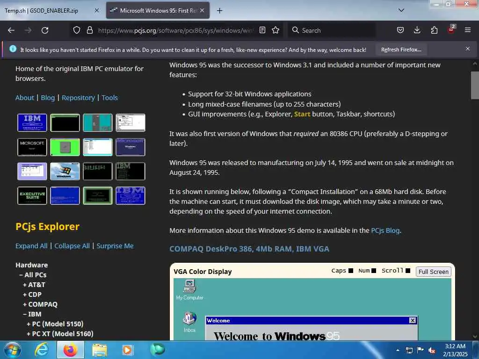Open the Executive Suite thumbnail

point(32,195)
